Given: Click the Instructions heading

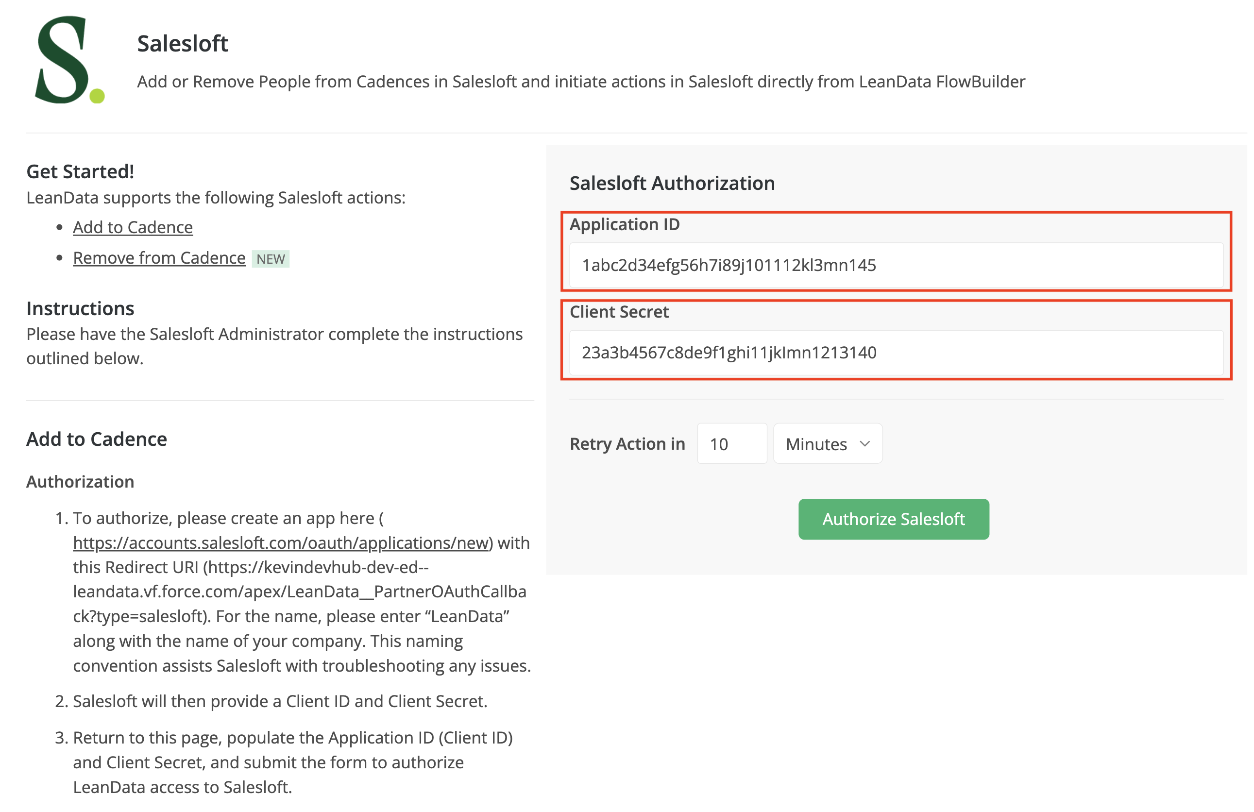Looking at the screenshot, I should pos(80,308).
